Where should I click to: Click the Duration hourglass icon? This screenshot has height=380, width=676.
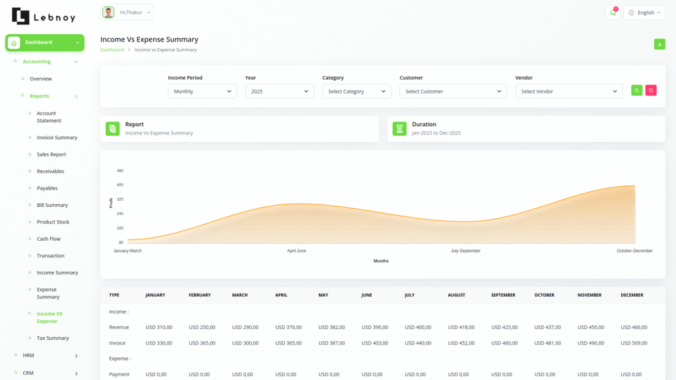(399, 129)
